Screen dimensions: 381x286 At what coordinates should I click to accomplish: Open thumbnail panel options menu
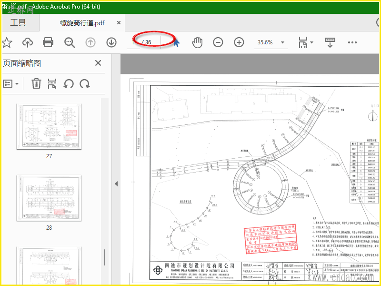pyautogui.click(x=11, y=83)
